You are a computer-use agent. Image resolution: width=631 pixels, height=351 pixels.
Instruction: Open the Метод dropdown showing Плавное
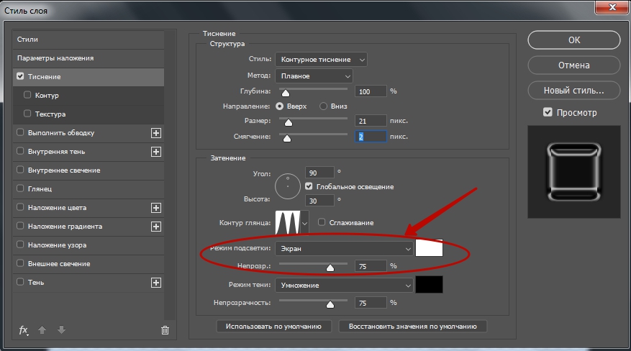pos(314,76)
